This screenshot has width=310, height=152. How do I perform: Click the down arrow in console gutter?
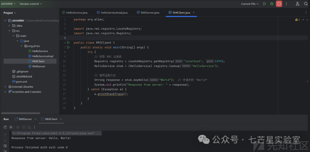[x=5, y=140]
